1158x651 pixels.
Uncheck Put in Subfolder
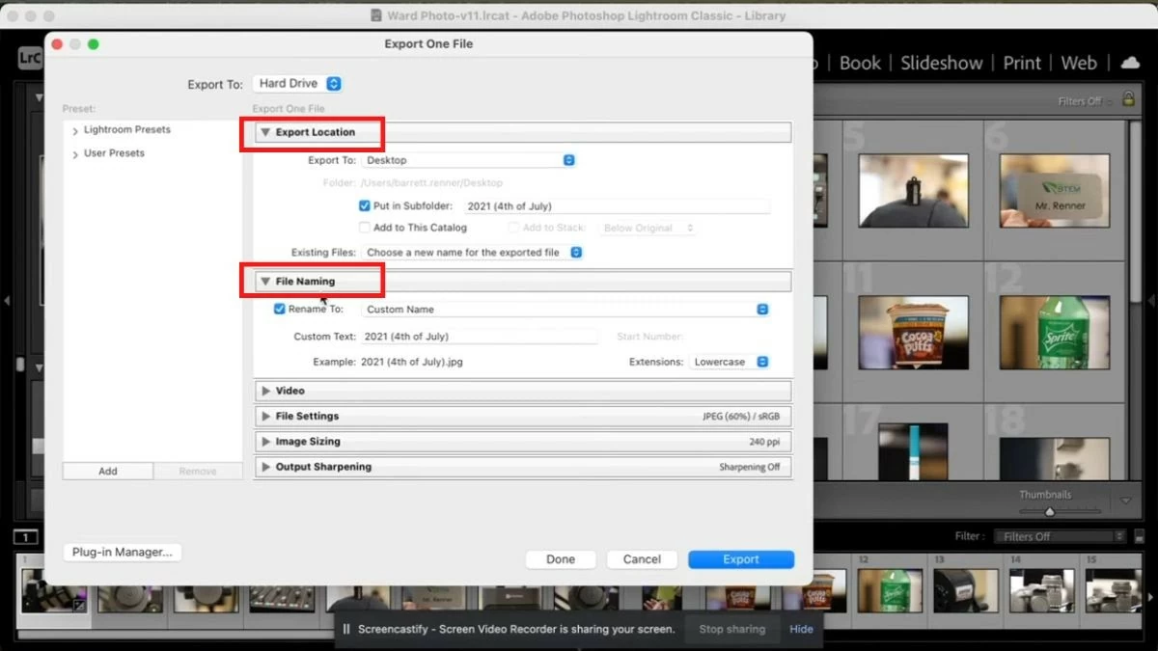coord(365,205)
